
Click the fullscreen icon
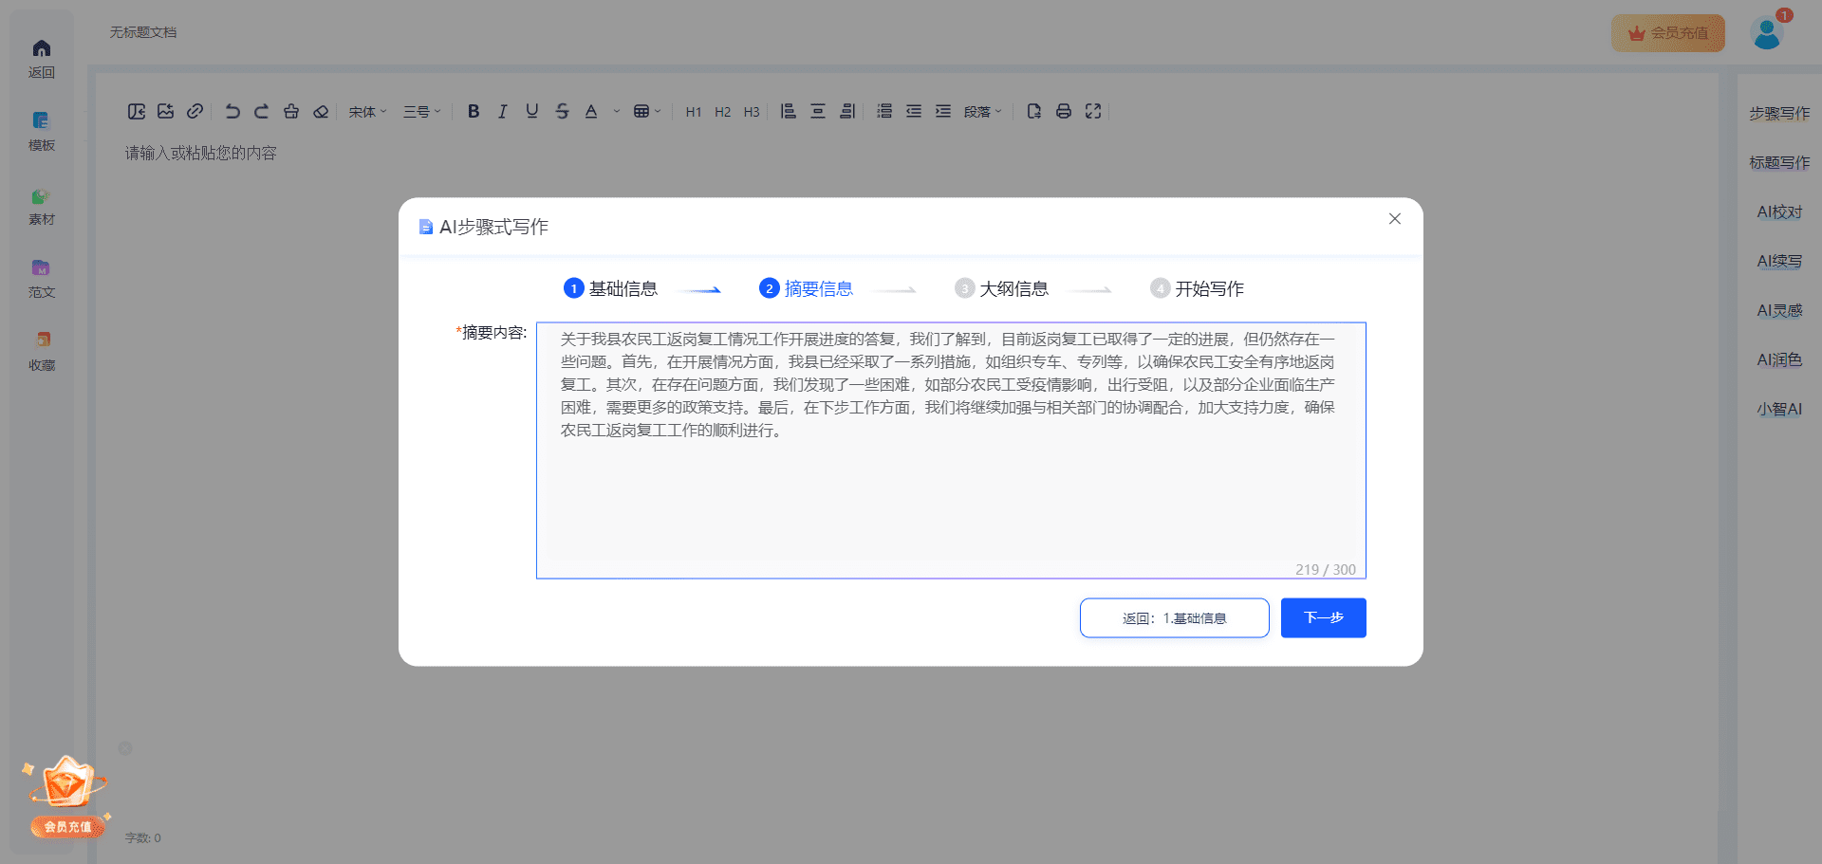[1093, 111]
